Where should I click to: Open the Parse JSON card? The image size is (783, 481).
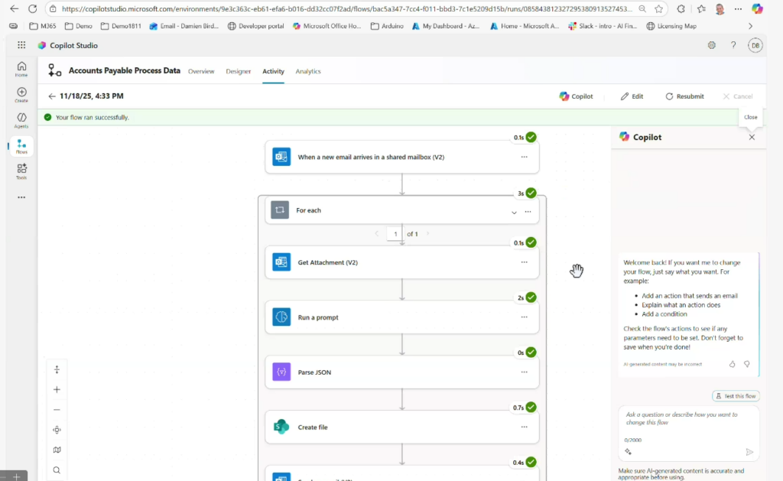tap(402, 372)
